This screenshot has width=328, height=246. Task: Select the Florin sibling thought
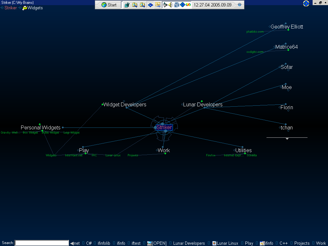[x=287, y=108]
